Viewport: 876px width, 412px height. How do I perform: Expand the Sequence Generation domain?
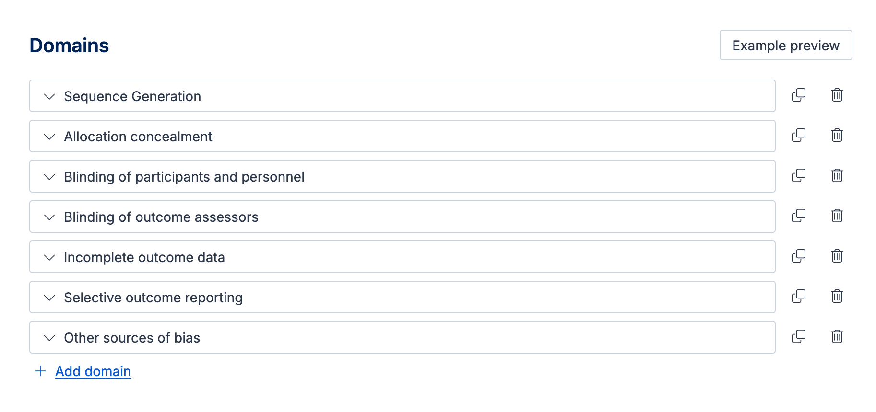(49, 96)
